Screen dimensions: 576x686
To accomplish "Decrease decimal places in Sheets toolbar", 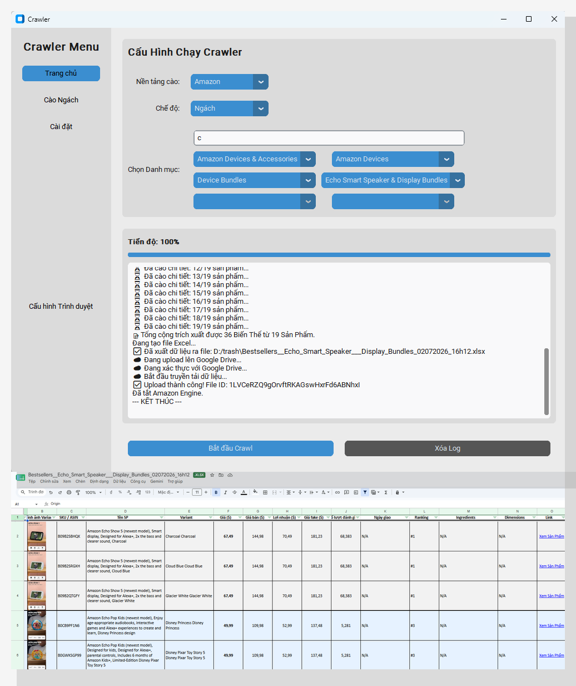I will click(129, 492).
